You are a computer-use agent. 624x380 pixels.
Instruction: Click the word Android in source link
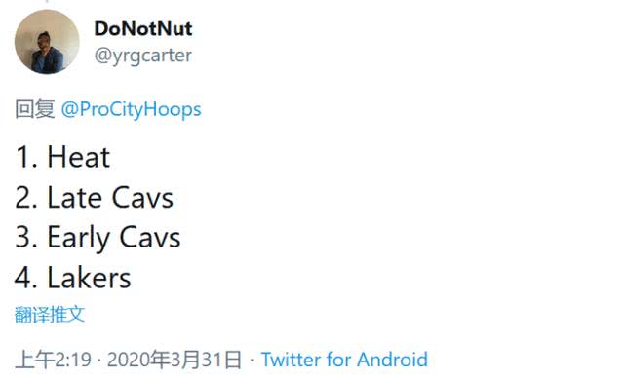tap(392, 360)
